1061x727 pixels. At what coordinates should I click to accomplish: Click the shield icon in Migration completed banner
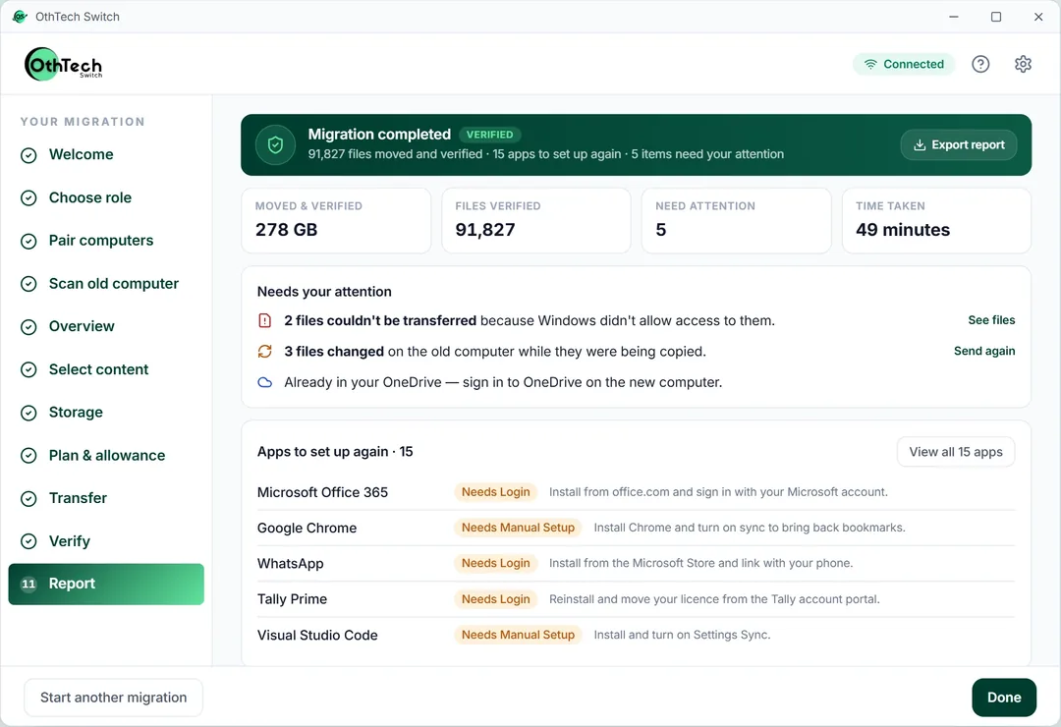tap(275, 144)
